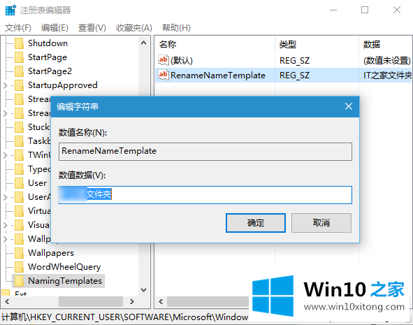Expand the second Strea tree node arrow
The height and width of the screenshot is (325, 413).
[x=6, y=113]
